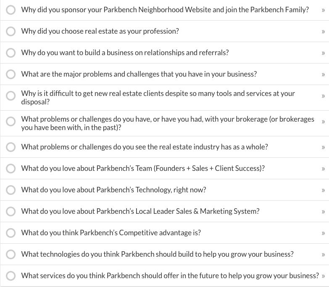The image size is (329, 287).
Task: Select radio for 'business on relationships and referrals'
Action: click(11, 53)
